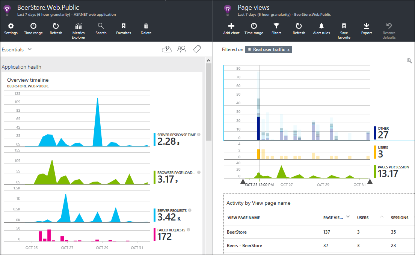Set Time range in Page views blade
Screen dimensions: 415x255
(254, 29)
